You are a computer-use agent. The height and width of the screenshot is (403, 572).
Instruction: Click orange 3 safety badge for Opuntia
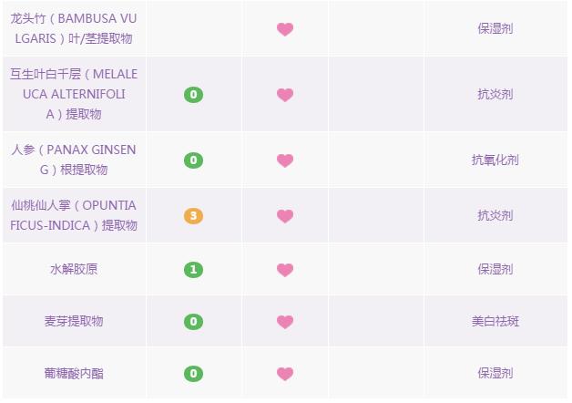click(x=193, y=216)
